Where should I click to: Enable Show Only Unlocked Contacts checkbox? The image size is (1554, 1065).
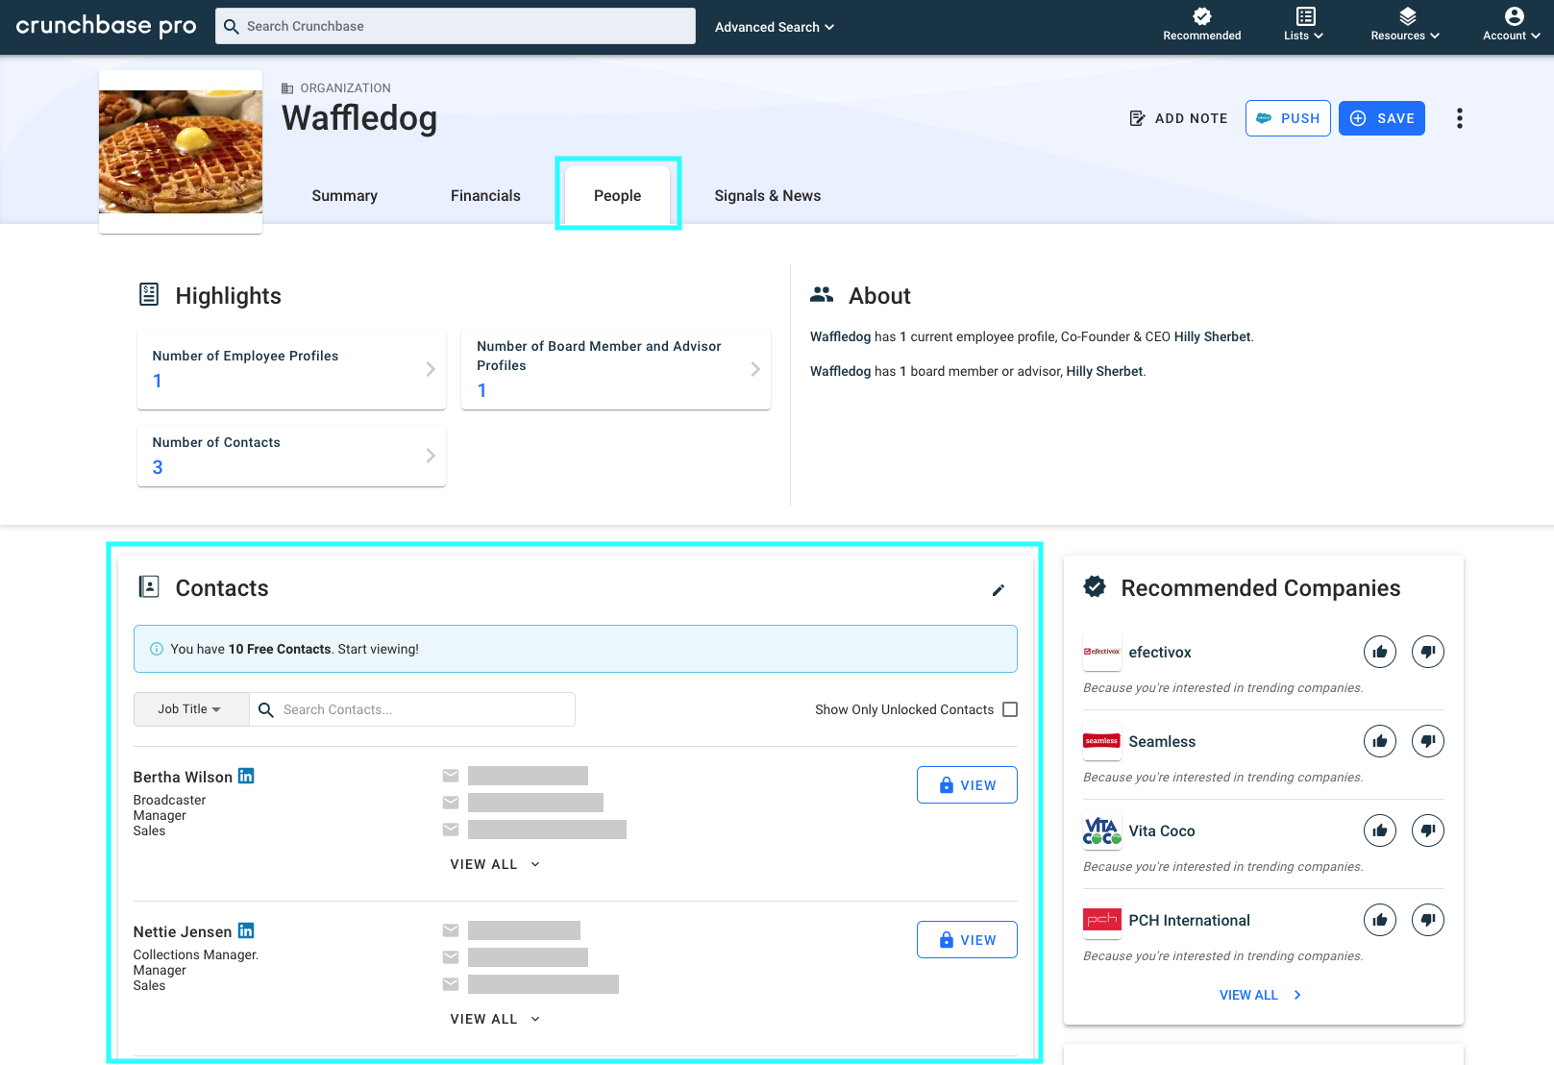point(1010,709)
